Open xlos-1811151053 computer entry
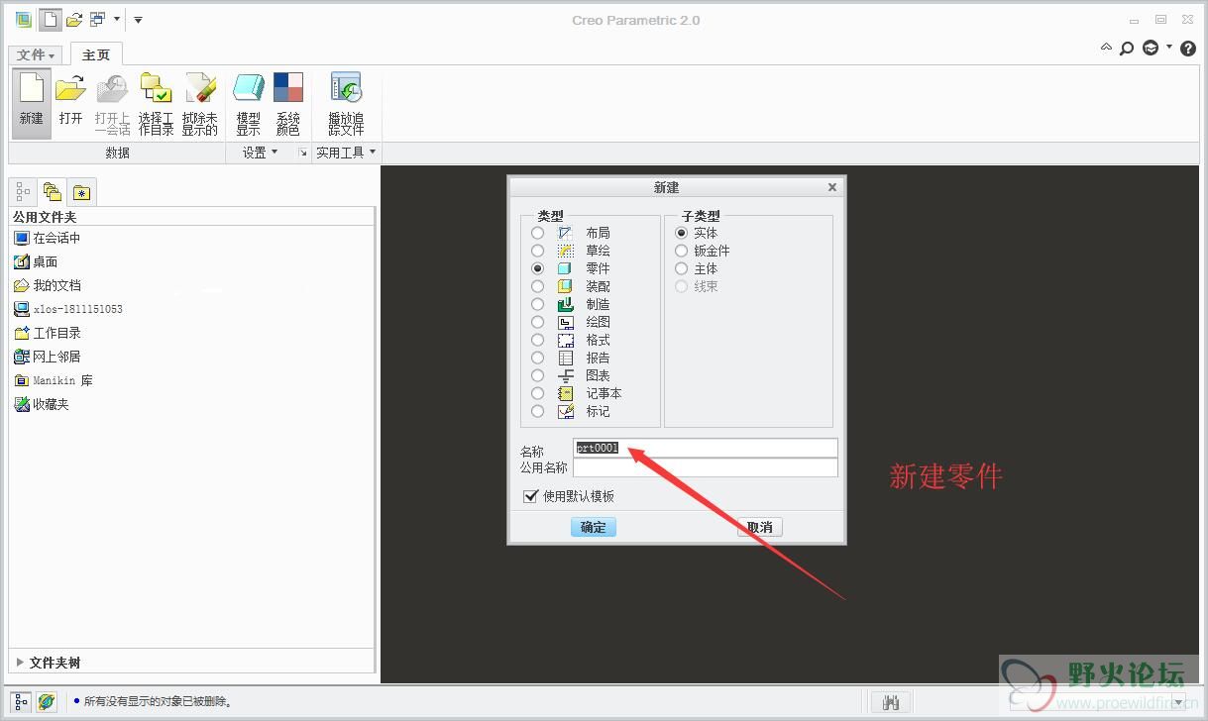The width and height of the screenshot is (1208, 721). point(67,309)
